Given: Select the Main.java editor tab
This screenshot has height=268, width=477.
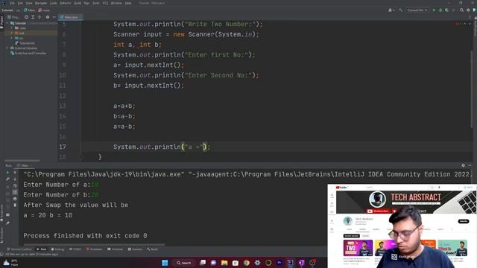Looking at the screenshot, I should (71, 17).
